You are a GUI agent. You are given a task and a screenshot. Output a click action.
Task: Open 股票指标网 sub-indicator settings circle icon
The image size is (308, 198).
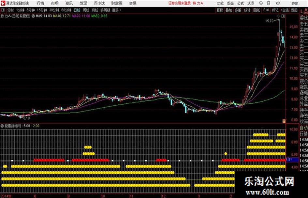click(2, 126)
